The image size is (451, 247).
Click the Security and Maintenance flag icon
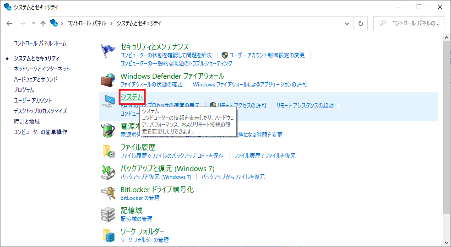point(108,51)
